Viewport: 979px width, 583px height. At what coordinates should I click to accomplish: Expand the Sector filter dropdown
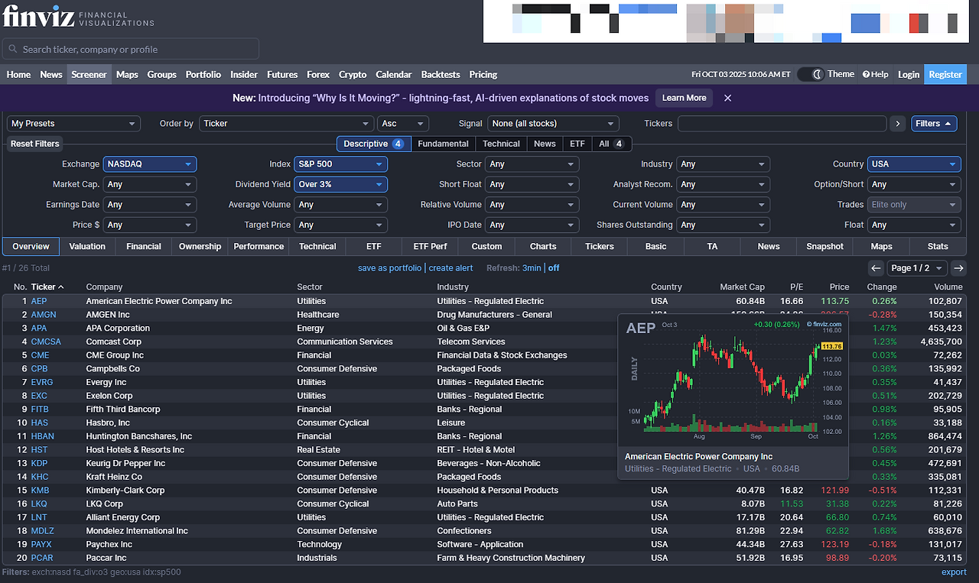point(532,164)
